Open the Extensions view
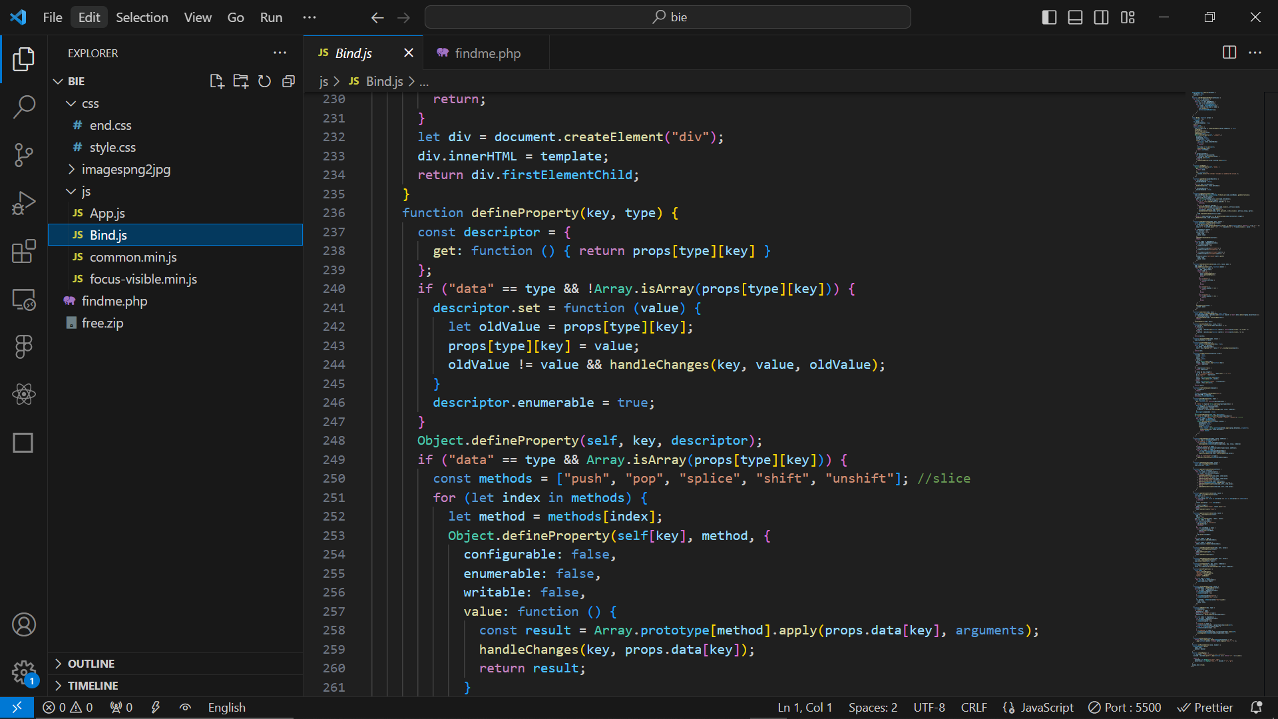 point(24,252)
